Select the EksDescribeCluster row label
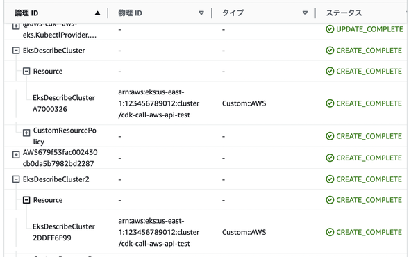The width and height of the screenshot is (411, 257). coord(53,50)
